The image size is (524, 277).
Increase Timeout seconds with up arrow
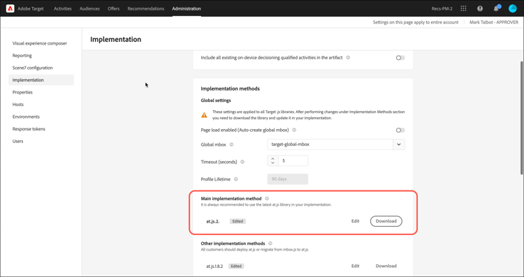272,159
